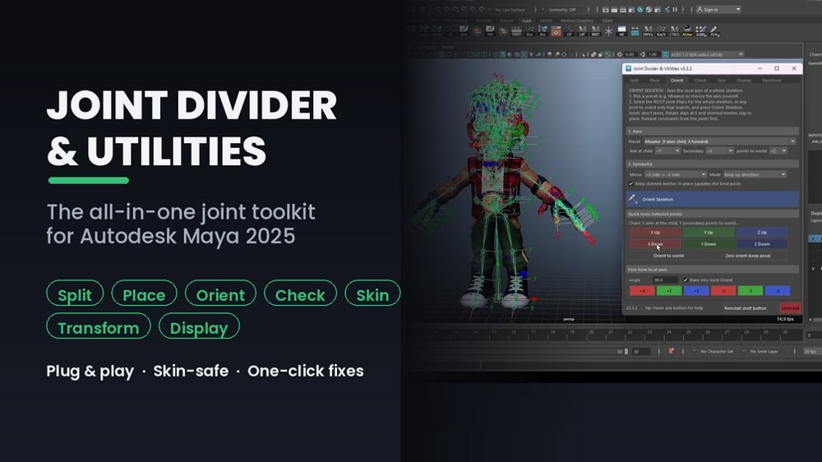Click the NE shelf icon

(621, 31)
